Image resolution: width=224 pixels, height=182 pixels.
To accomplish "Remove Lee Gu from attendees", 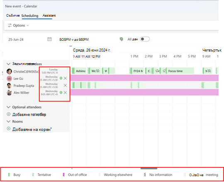I will coord(65,78).
